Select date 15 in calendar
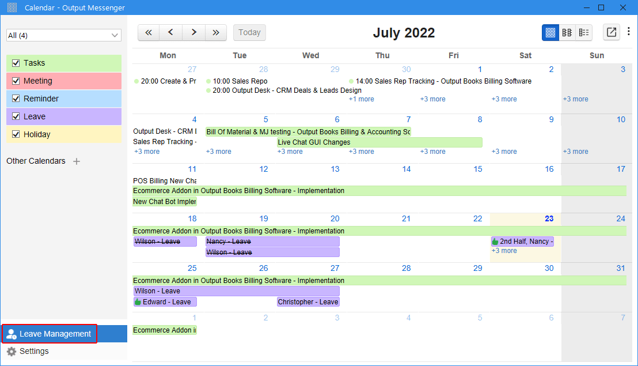The width and height of the screenshot is (638, 366). click(x=478, y=169)
